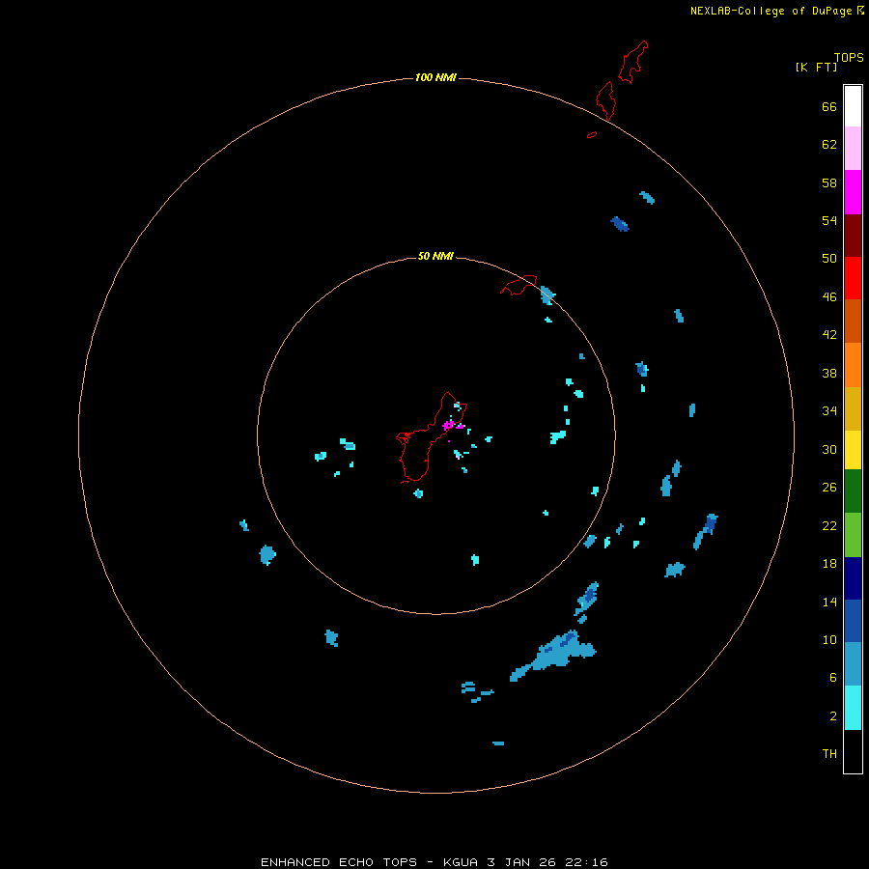869x869 pixels.
Task: Click the legend value '14'
Action: (x=829, y=602)
